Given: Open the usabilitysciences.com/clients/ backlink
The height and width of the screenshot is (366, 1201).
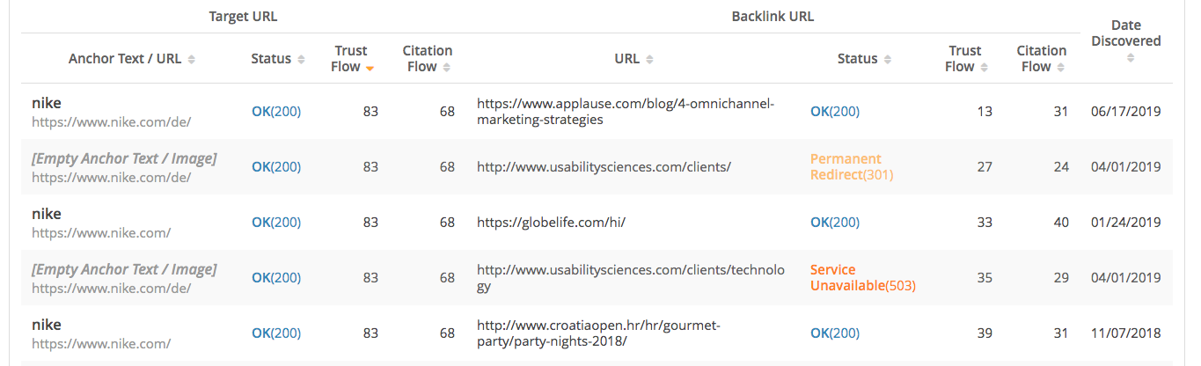Looking at the screenshot, I should click(604, 167).
